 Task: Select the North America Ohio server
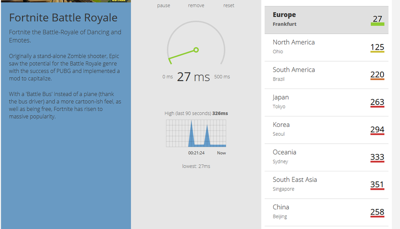tap(326, 47)
